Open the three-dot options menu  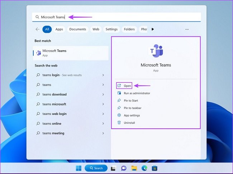pyautogui.click(x=187, y=30)
